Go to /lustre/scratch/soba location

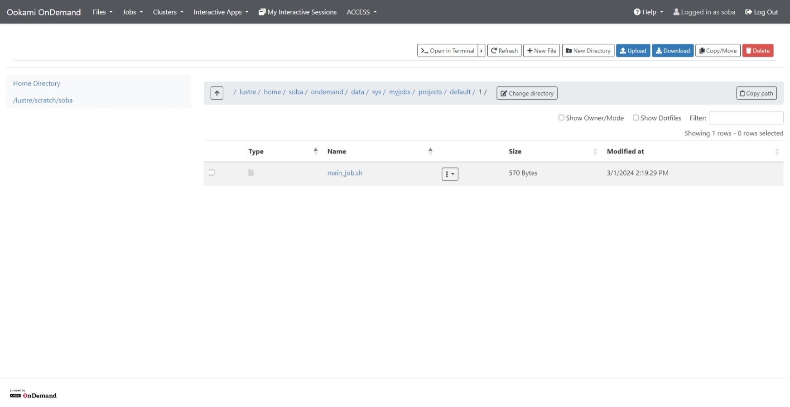43,101
